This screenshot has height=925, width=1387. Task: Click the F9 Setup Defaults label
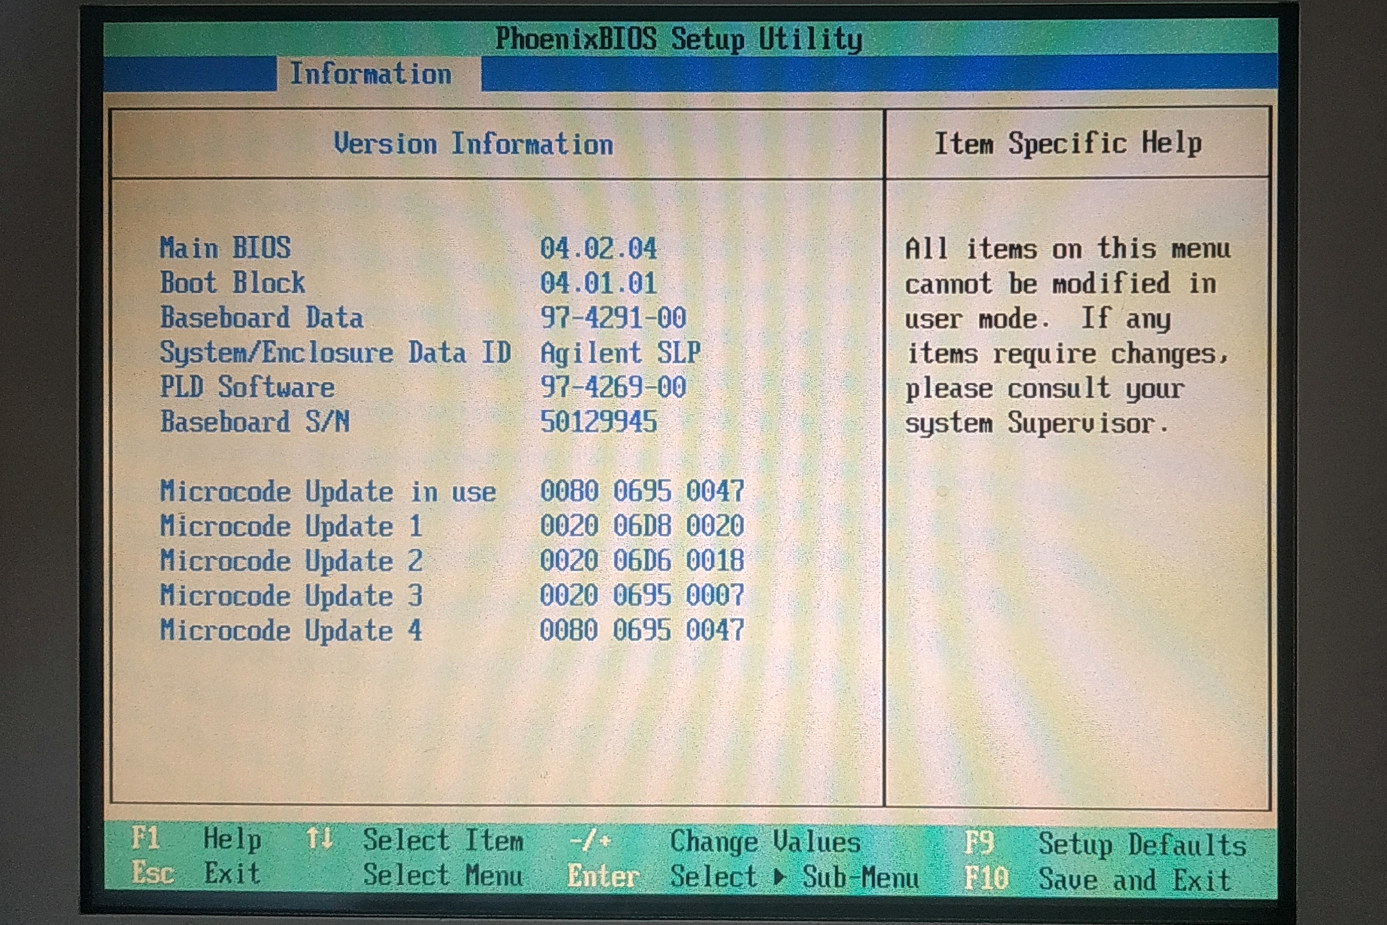click(979, 844)
